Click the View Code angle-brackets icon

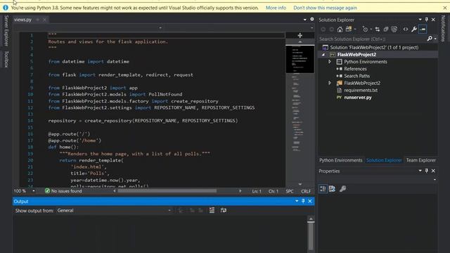click(x=406, y=30)
